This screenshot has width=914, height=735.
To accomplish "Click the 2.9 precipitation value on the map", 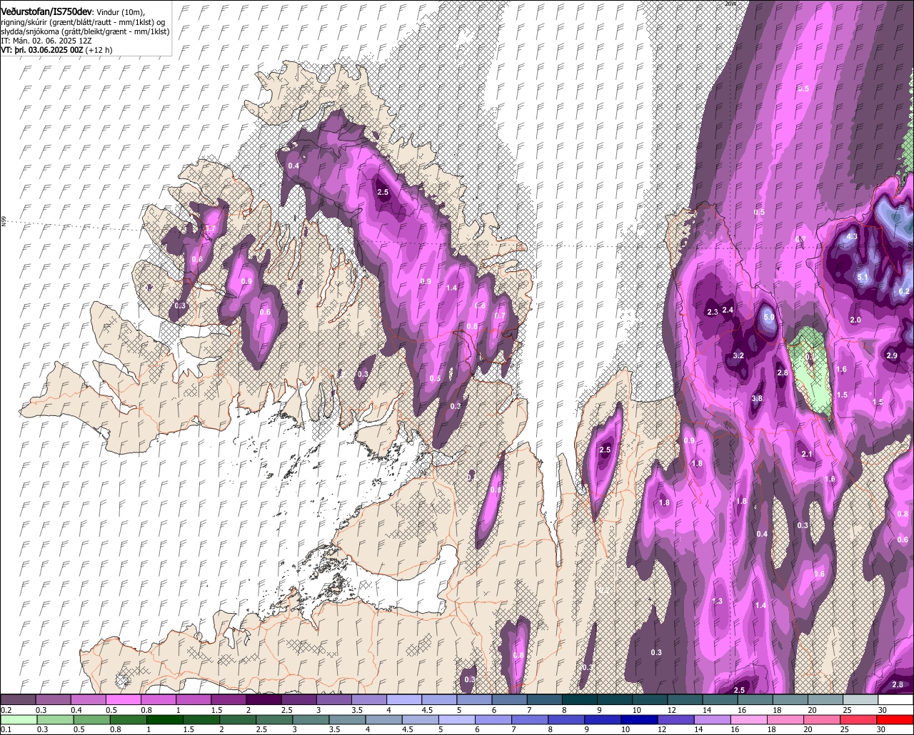I will pyautogui.click(x=892, y=355).
